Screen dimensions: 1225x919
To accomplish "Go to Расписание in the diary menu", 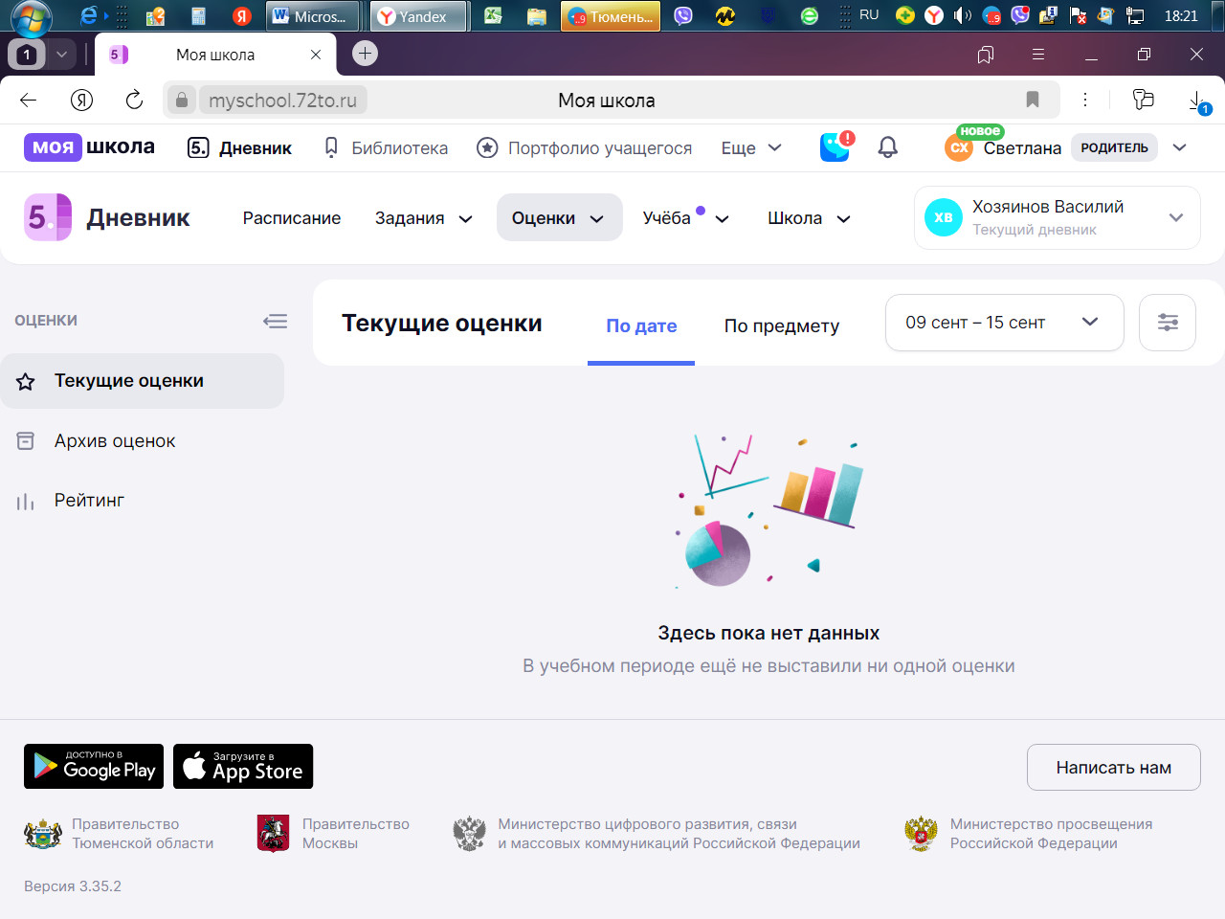I will [x=291, y=218].
